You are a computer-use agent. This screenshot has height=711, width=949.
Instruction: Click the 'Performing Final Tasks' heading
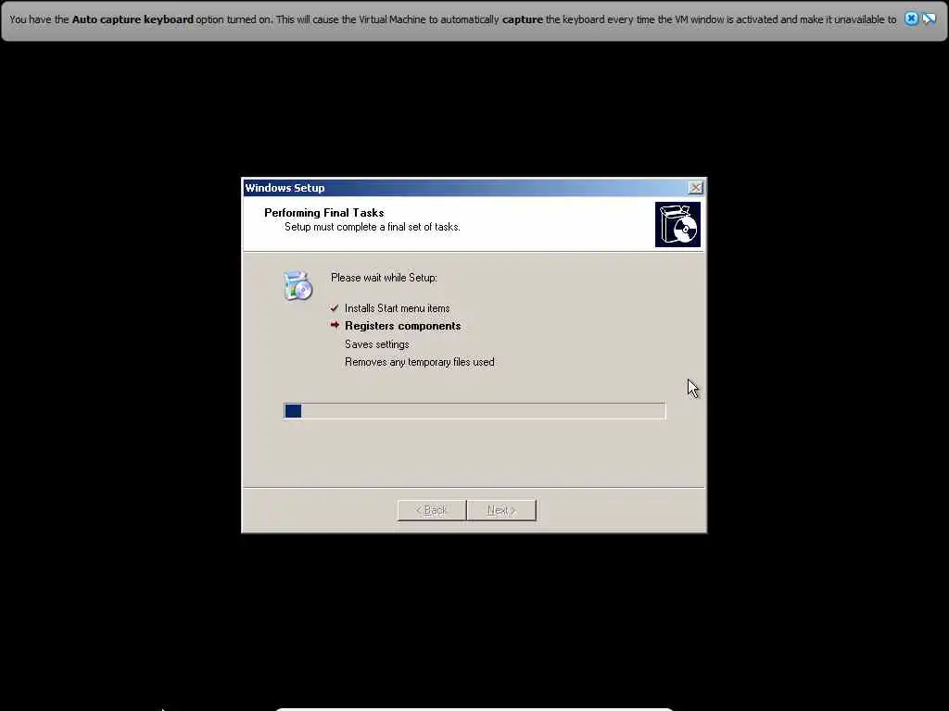[x=323, y=213]
